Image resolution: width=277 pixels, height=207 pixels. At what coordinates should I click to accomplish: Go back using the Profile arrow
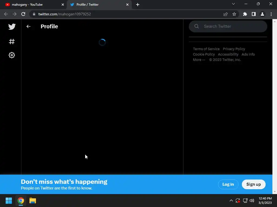28,26
